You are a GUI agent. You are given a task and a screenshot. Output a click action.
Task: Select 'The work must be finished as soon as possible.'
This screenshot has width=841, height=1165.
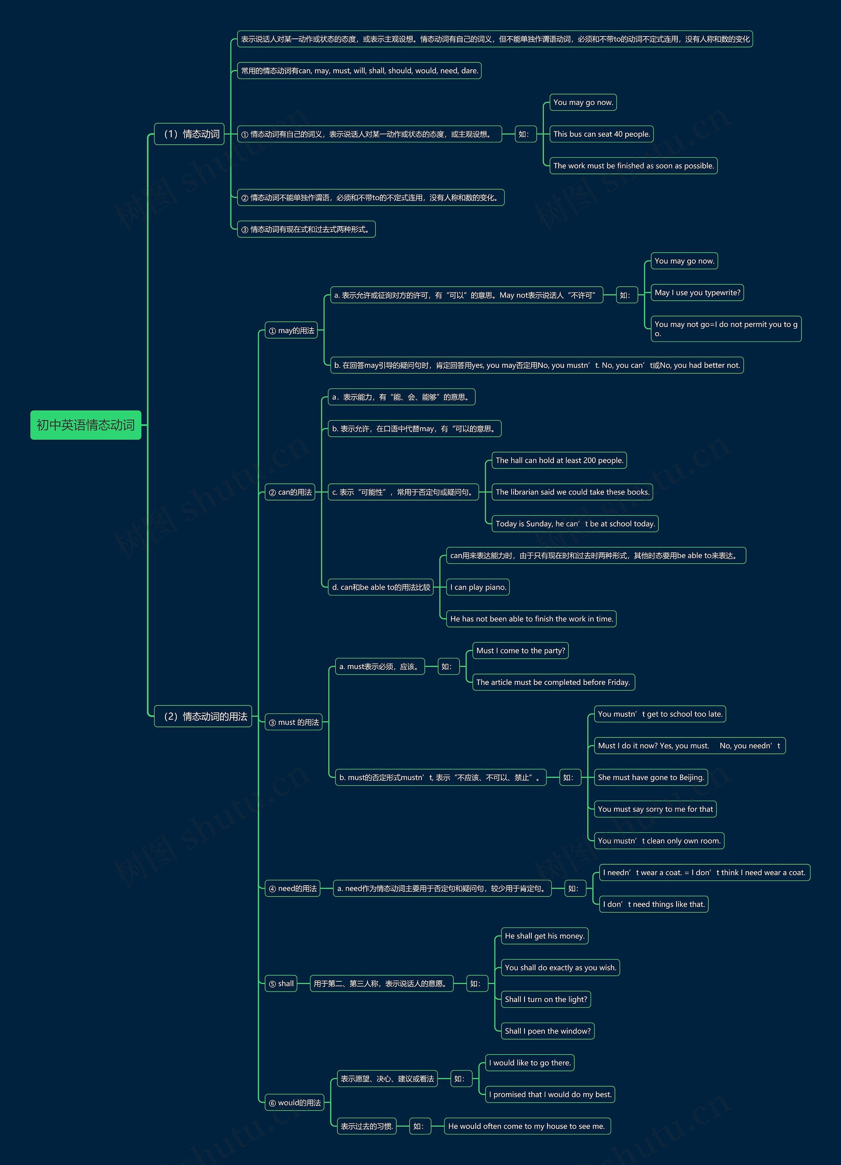click(633, 166)
